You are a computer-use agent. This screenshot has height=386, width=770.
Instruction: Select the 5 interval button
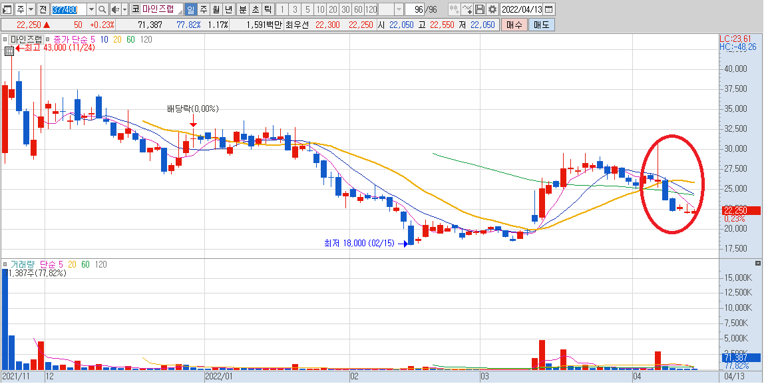click(307, 9)
